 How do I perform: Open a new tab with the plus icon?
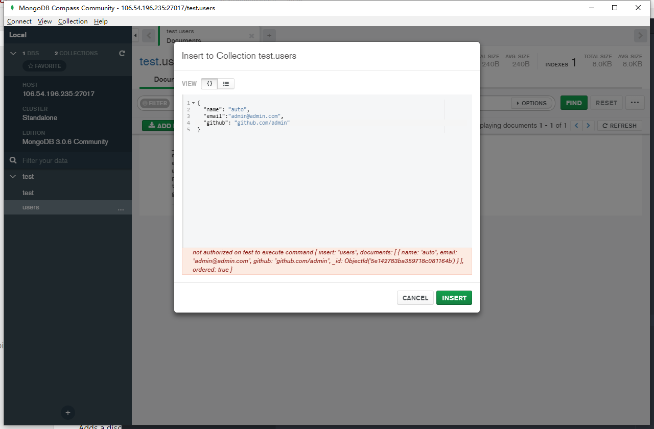(268, 35)
